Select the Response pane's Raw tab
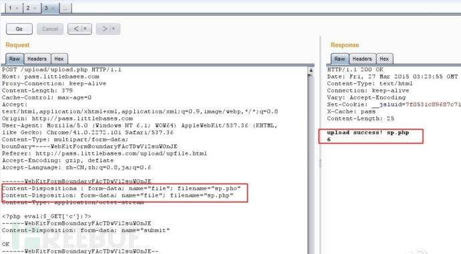 (339, 59)
